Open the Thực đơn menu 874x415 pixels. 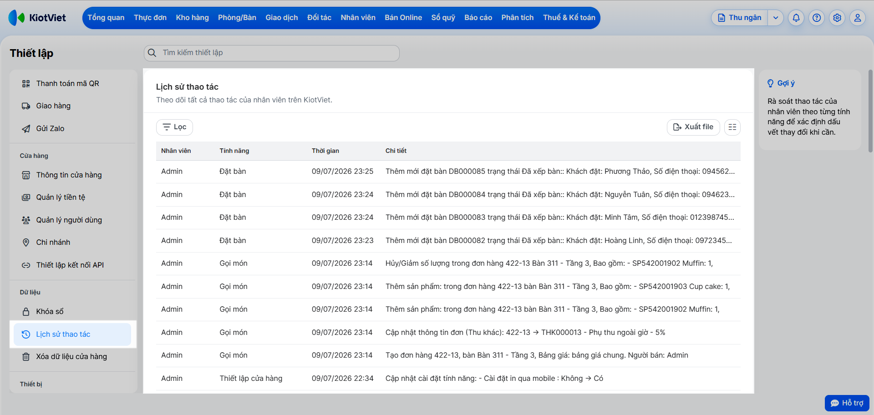[x=150, y=18]
